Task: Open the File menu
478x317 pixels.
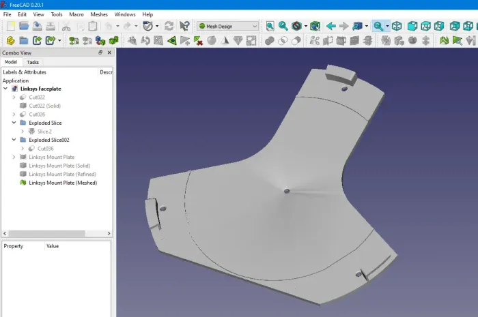Action: [x=7, y=14]
